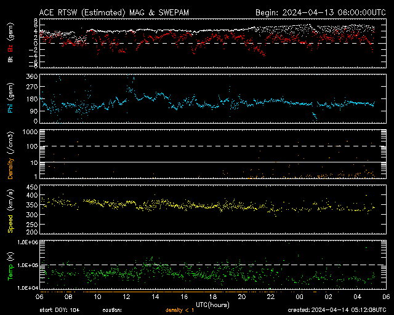Click the 12 hour mark on time axis

point(126,297)
